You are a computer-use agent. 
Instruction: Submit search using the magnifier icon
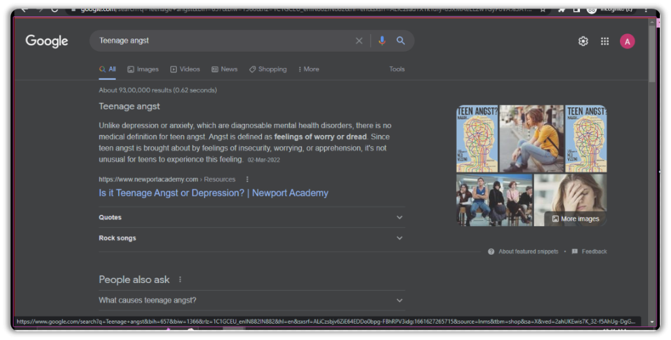point(400,41)
